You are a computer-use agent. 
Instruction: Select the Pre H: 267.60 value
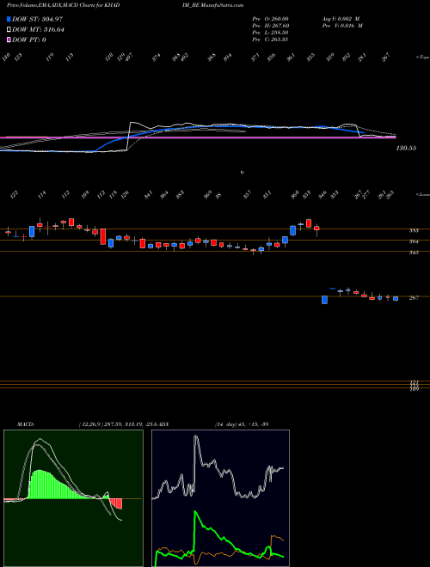click(270, 26)
